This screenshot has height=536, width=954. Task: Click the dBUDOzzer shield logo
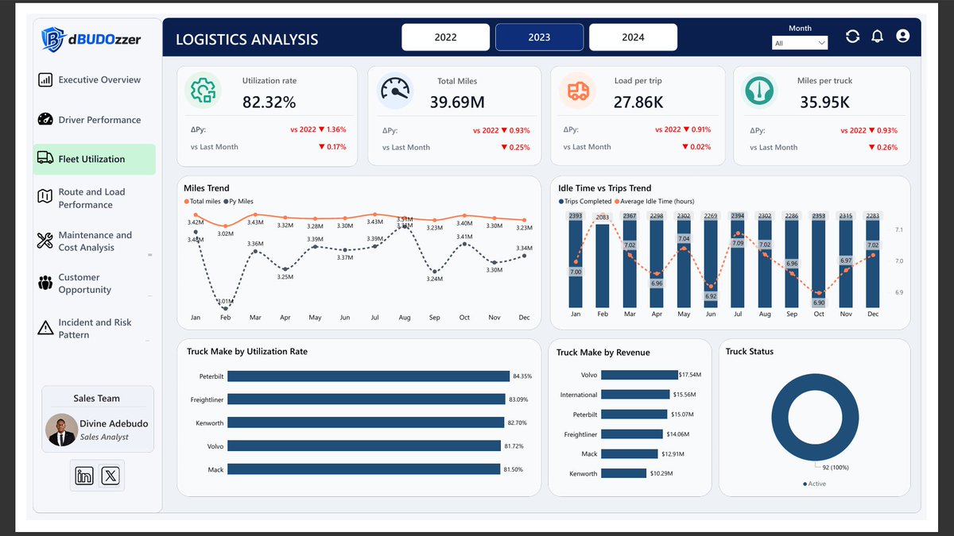53,39
